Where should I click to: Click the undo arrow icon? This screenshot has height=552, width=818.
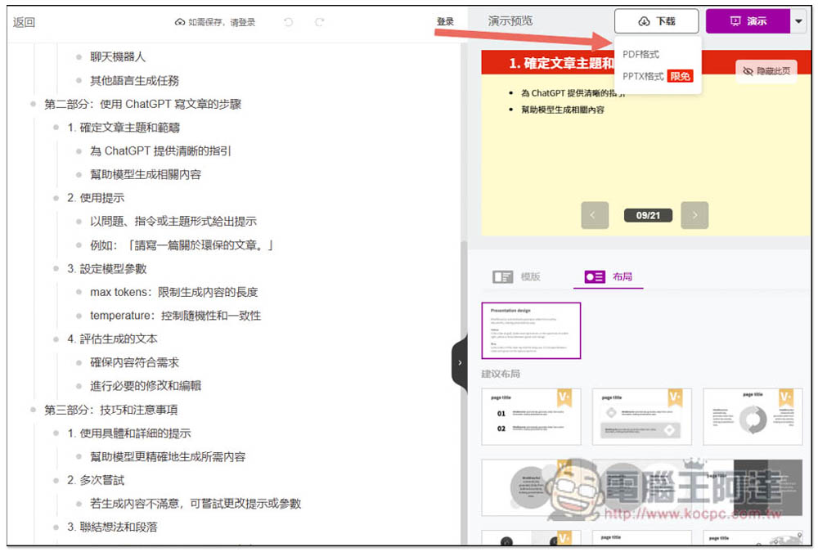point(288,22)
